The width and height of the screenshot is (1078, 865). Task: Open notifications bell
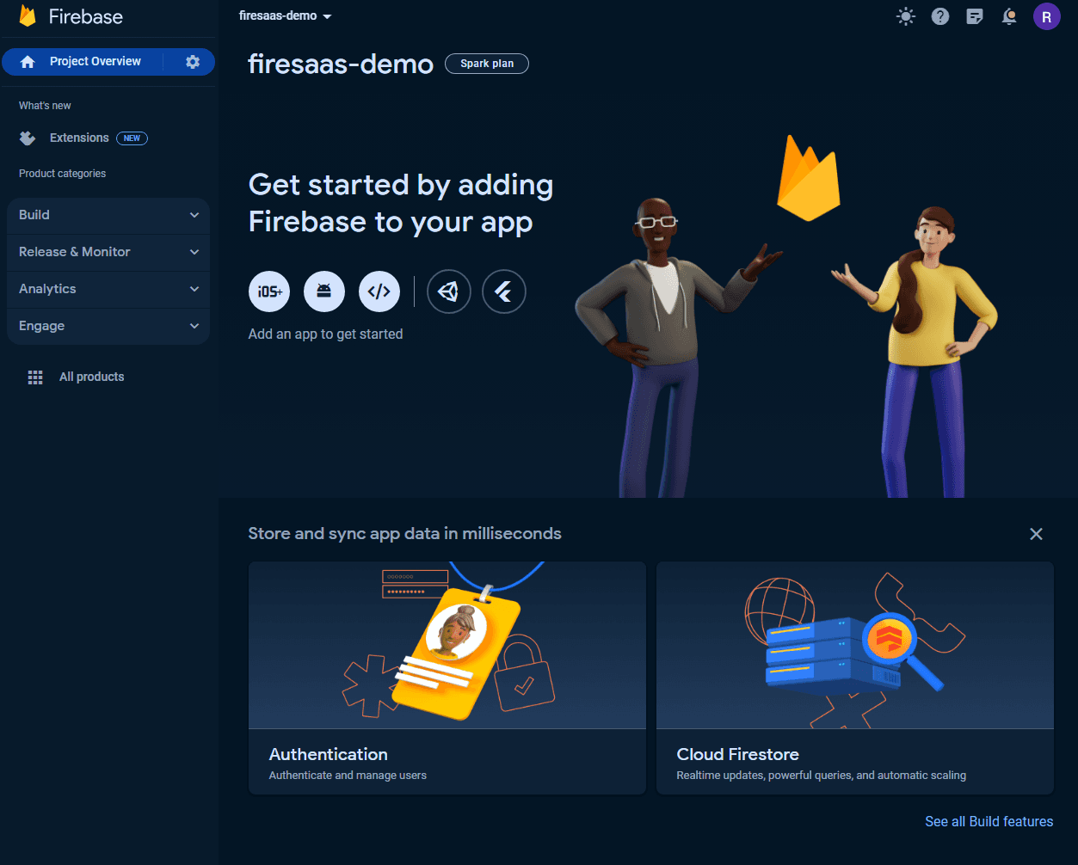(x=1009, y=16)
